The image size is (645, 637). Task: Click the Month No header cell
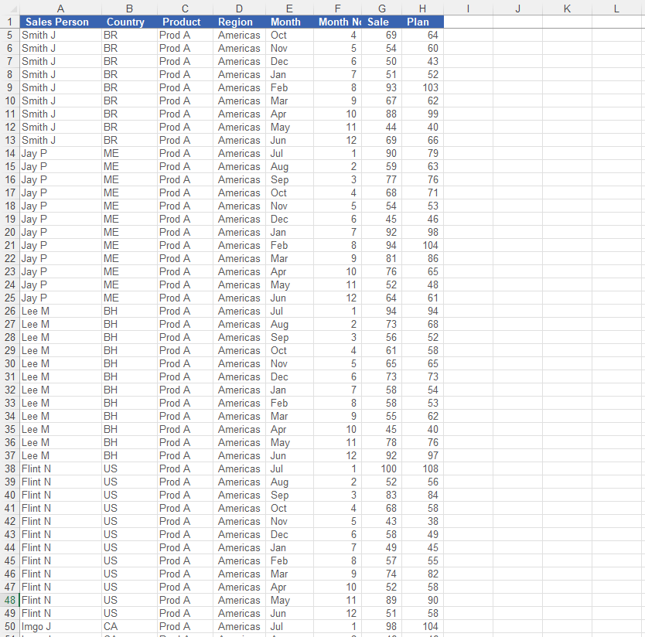tap(340, 22)
